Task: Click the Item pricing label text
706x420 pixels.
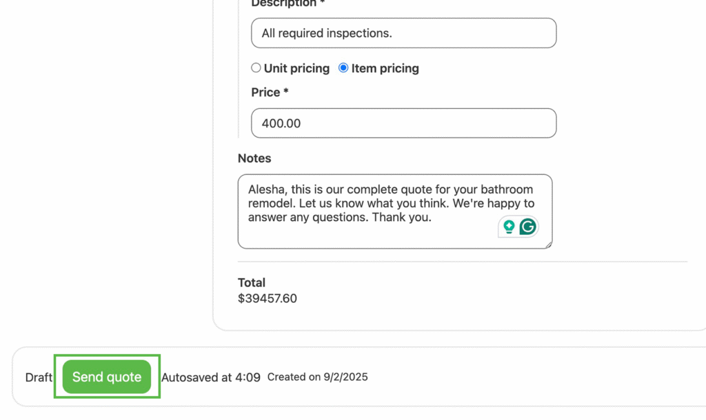Action: 385,68
